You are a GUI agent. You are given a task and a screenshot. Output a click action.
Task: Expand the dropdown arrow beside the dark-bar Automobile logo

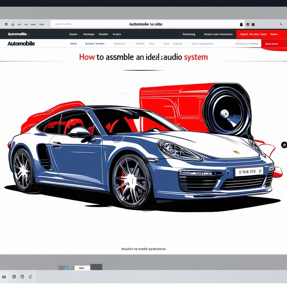click(29, 34)
